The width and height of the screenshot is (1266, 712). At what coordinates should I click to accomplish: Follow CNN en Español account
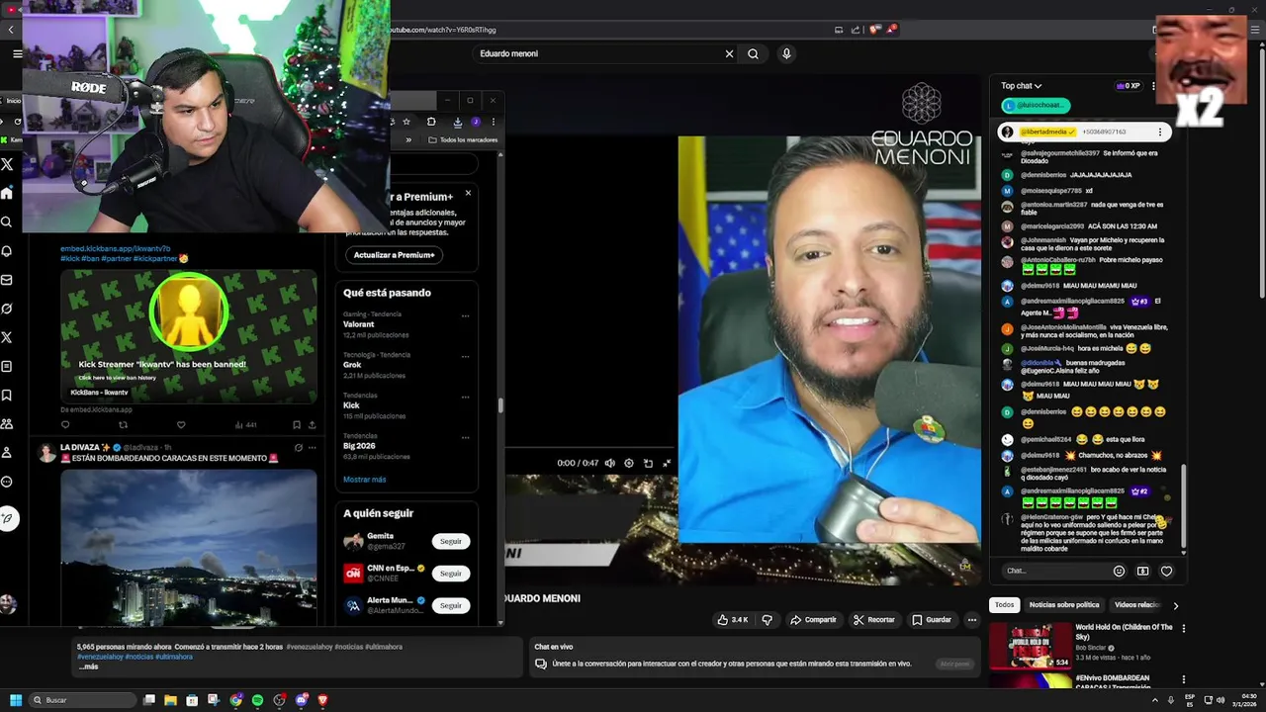tap(451, 573)
